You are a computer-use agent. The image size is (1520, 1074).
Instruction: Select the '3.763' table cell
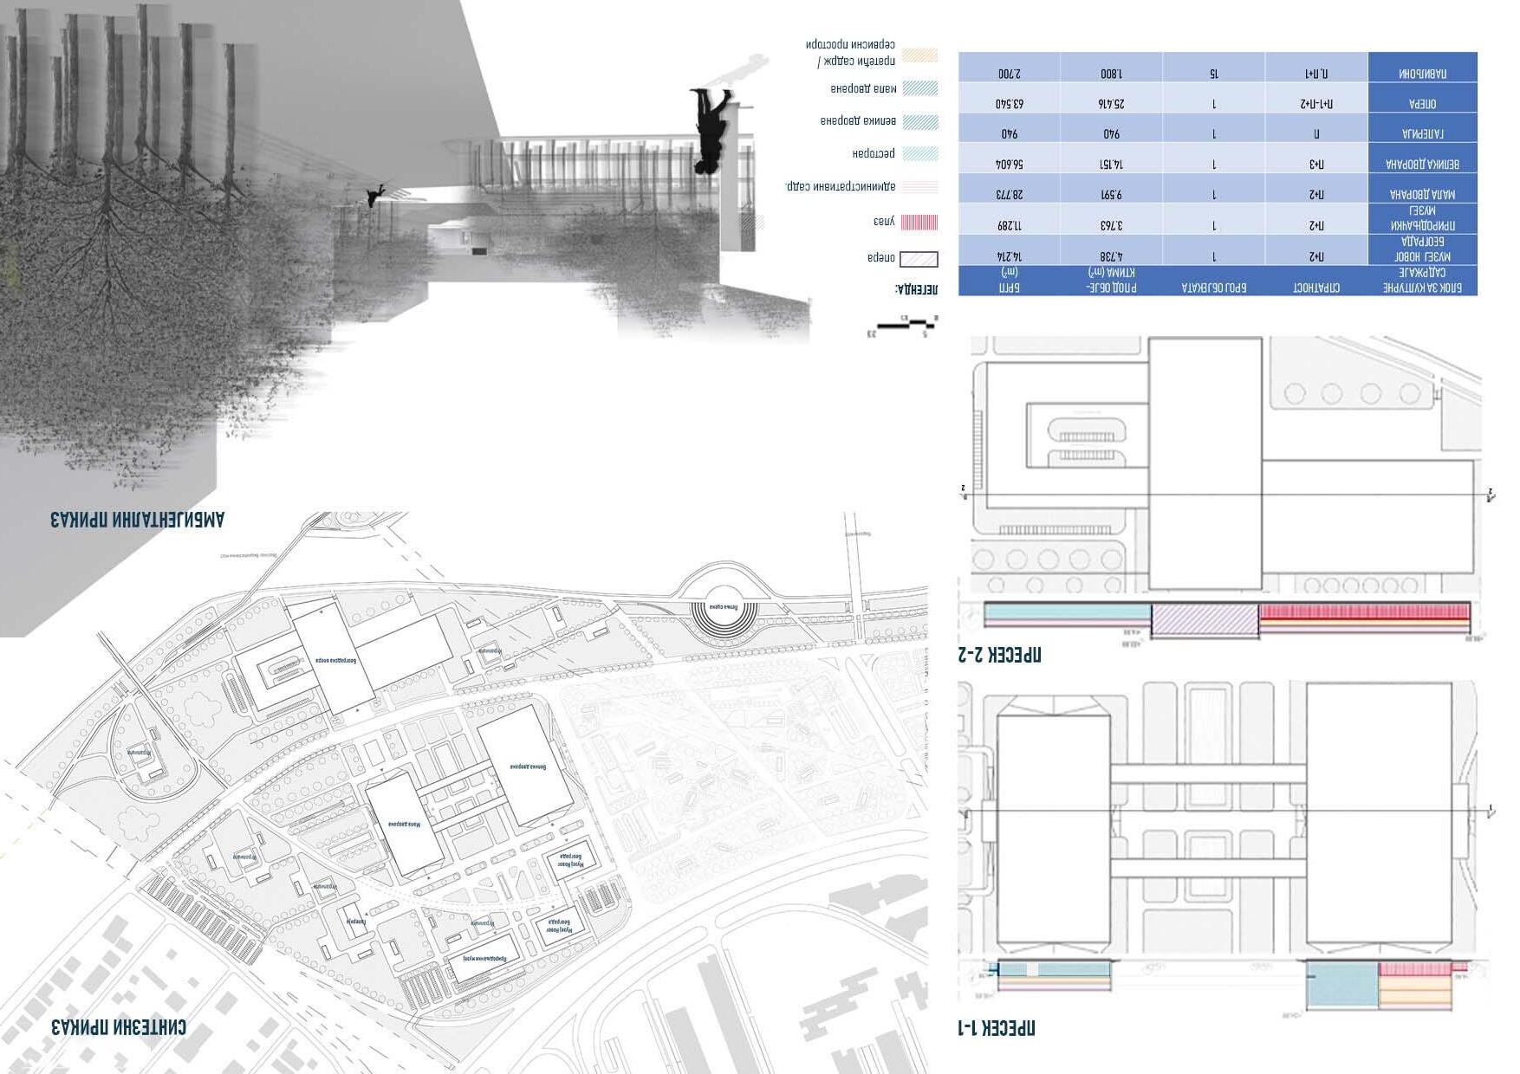click(1112, 225)
